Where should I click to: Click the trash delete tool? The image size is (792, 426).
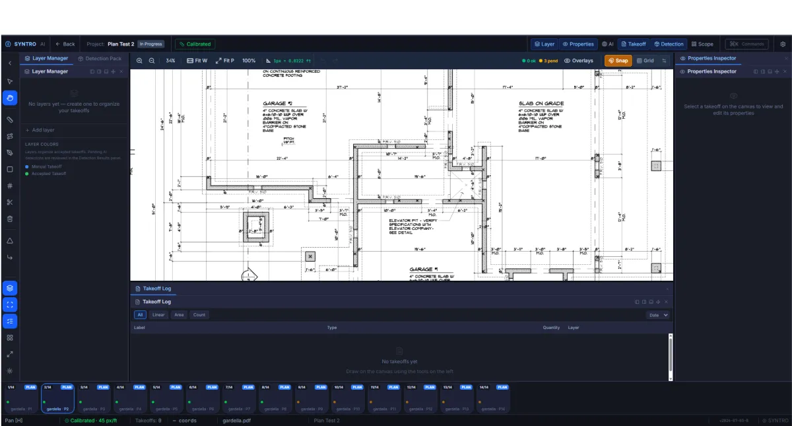(x=10, y=219)
